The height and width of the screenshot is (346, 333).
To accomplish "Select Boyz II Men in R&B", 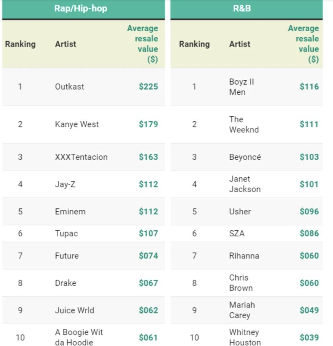I will pyautogui.click(x=241, y=87).
